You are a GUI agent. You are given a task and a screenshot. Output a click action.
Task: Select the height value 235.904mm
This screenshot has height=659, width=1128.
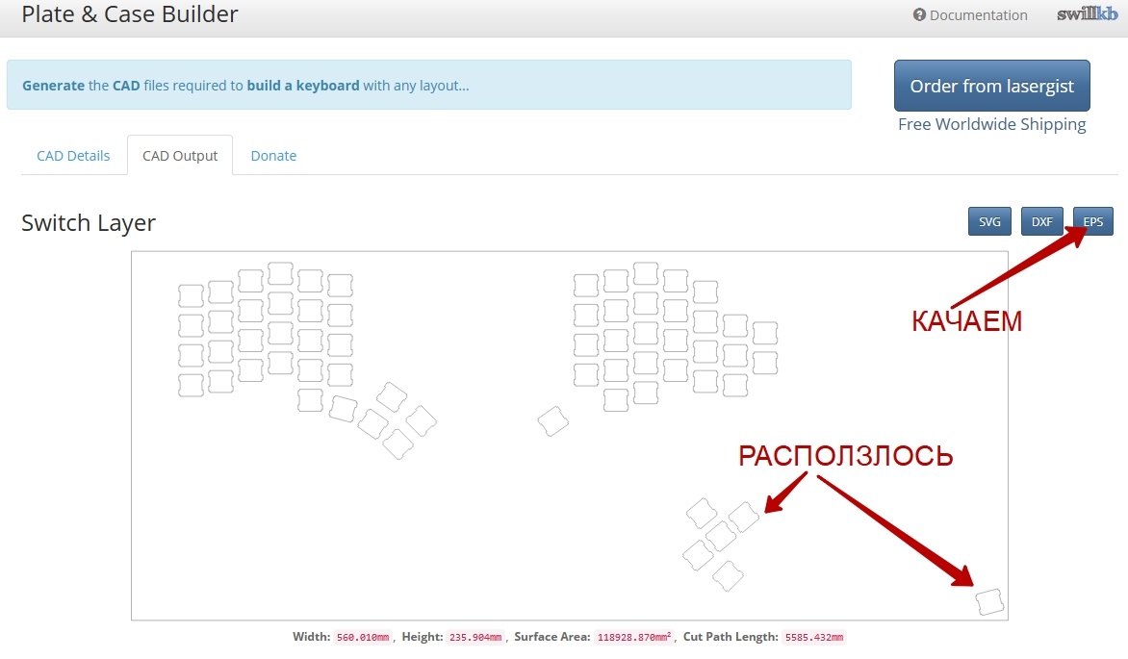[x=474, y=638]
